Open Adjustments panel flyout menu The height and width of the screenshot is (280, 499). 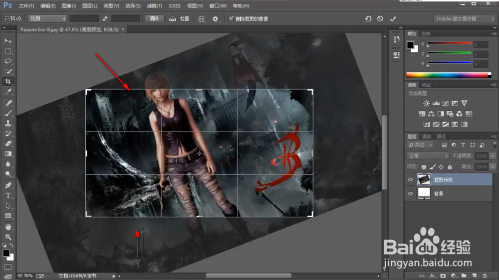[x=494, y=85]
